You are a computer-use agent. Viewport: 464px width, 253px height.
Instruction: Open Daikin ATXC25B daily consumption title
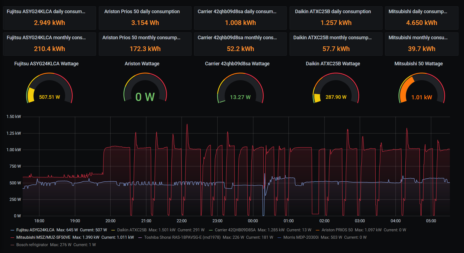pyautogui.click(x=333, y=12)
